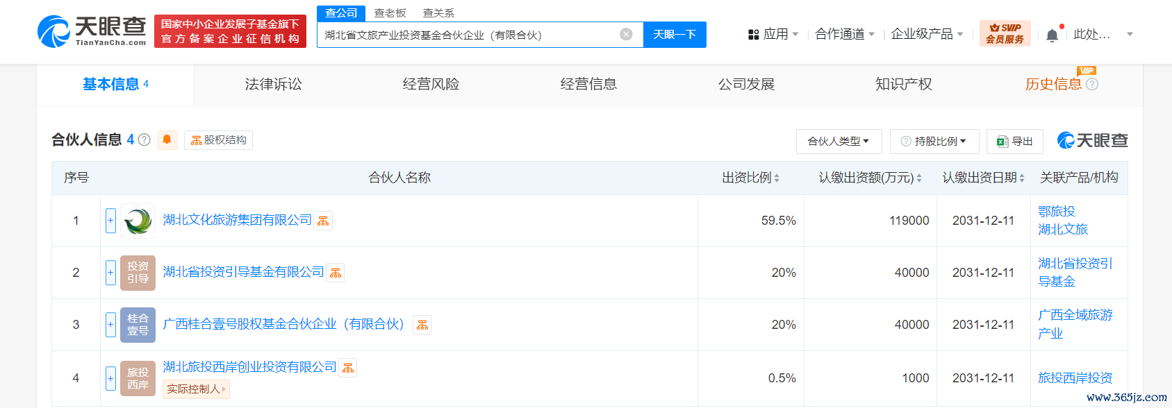Open the 持股比例 filter dropdown
Image resolution: width=1172 pixels, height=408 pixels.
coord(934,142)
